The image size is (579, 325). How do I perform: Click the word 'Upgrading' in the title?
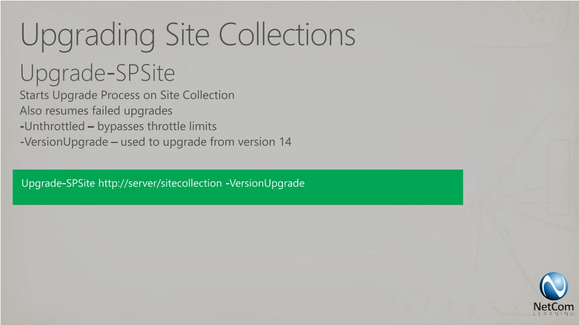[88, 36]
